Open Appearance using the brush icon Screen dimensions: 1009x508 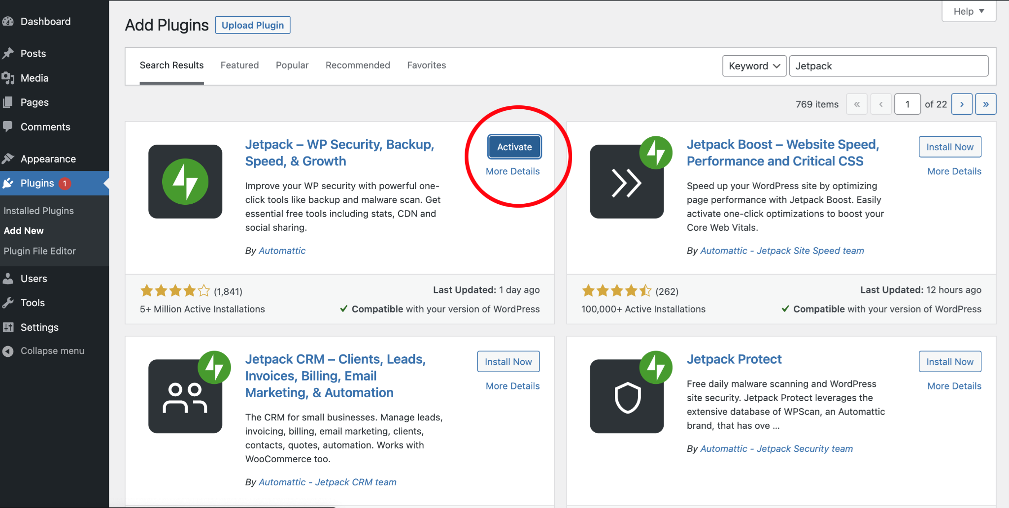click(9, 159)
